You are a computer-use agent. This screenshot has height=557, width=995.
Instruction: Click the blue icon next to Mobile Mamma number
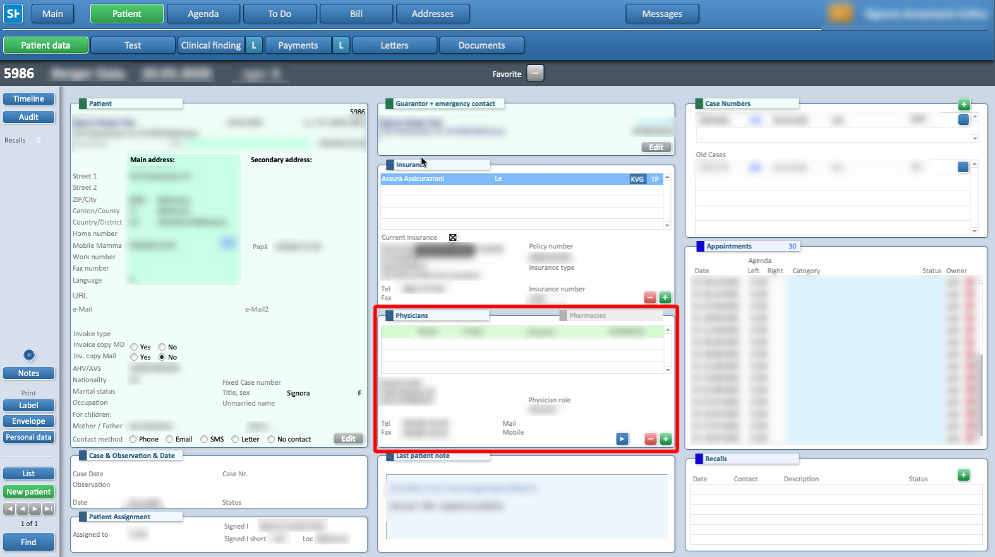[229, 243]
